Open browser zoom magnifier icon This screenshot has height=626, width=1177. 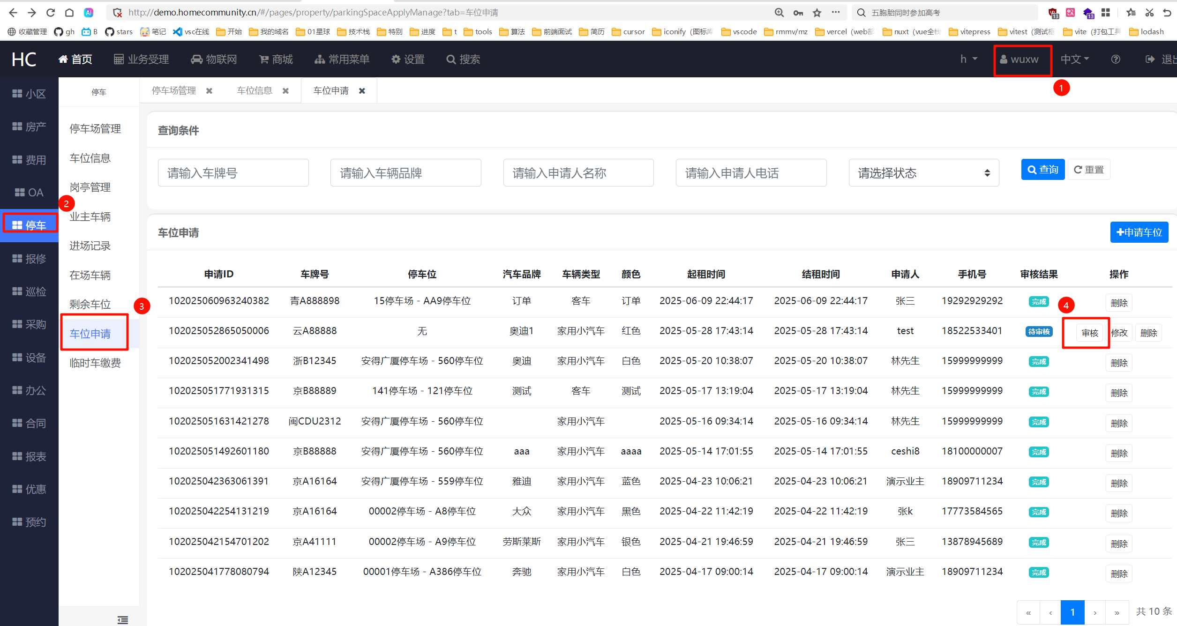779,13
